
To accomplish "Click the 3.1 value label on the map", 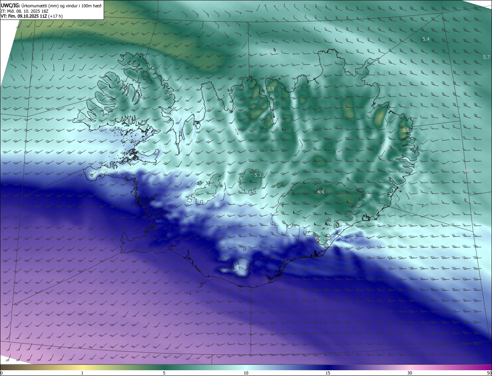I will tap(406, 130).
